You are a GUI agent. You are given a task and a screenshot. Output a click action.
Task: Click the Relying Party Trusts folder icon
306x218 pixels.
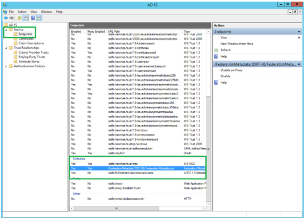(x=16, y=57)
